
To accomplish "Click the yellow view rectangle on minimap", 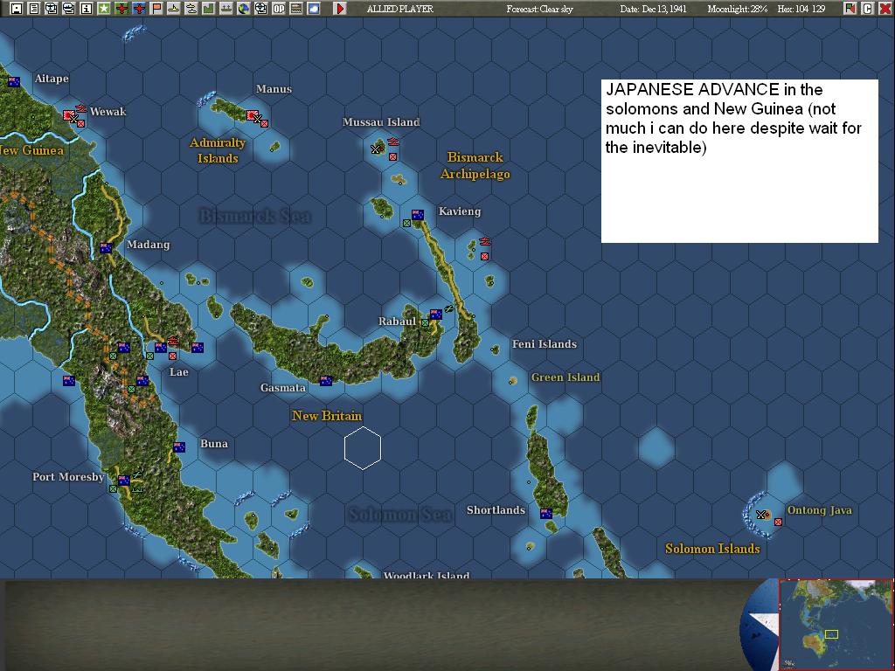I will pos(832,634).
